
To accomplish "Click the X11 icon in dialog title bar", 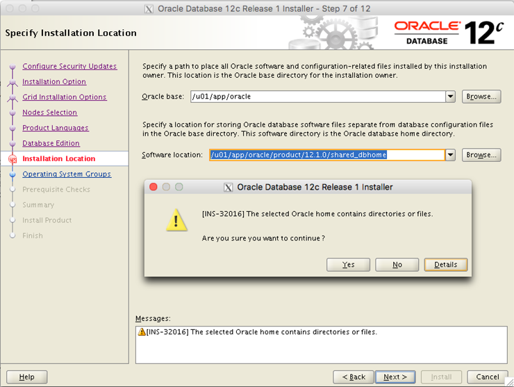I will point(228,188).
